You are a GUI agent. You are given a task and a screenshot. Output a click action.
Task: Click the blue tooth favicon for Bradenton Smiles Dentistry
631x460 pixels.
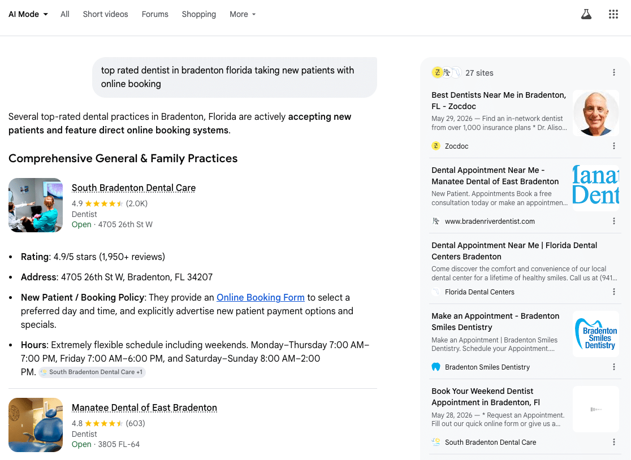(x=436, y=367)
